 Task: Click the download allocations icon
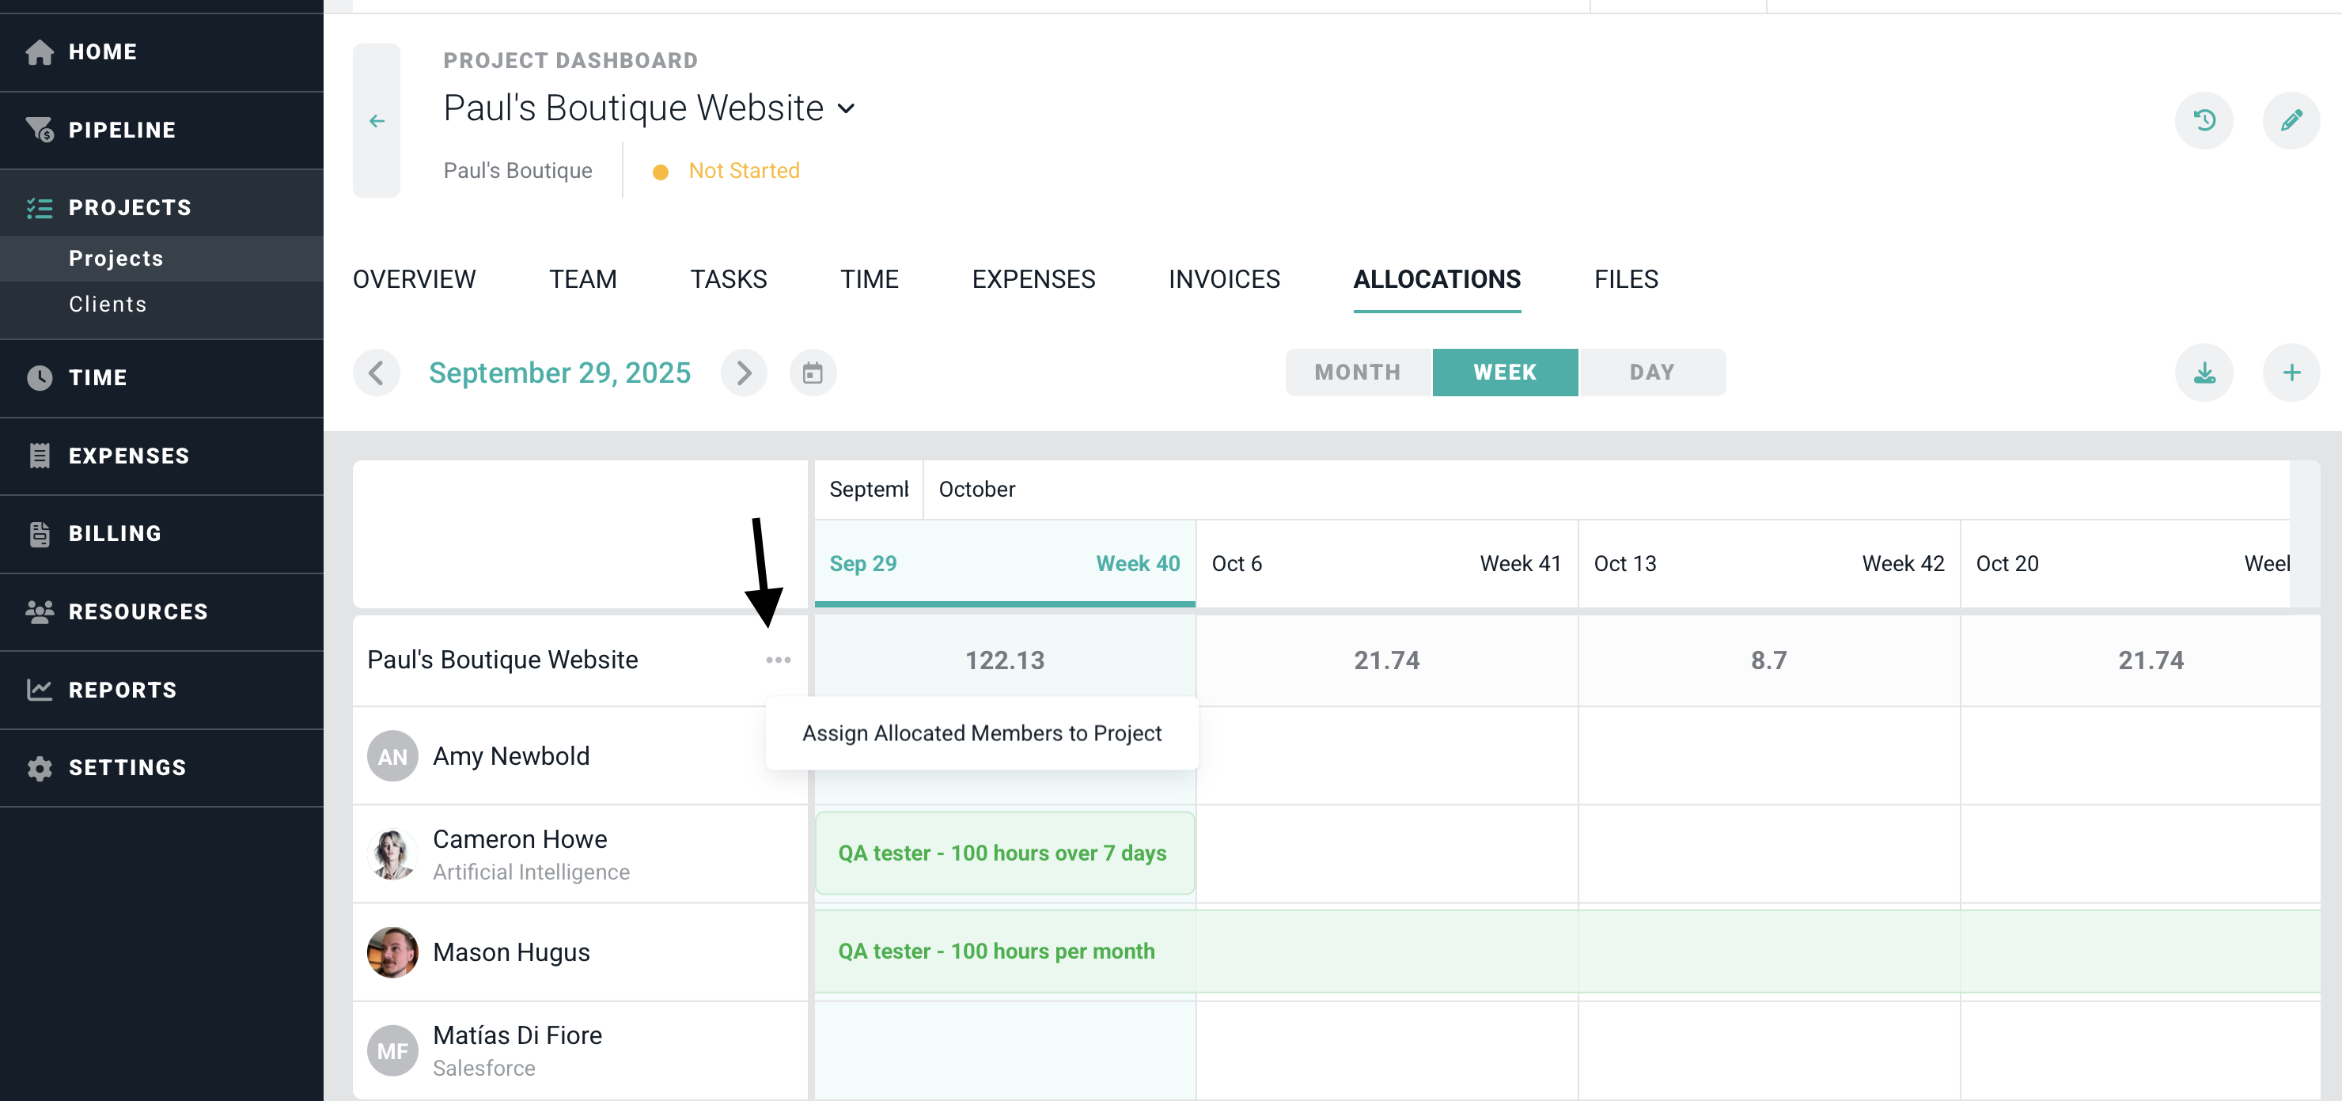(x=2203, y=373)
